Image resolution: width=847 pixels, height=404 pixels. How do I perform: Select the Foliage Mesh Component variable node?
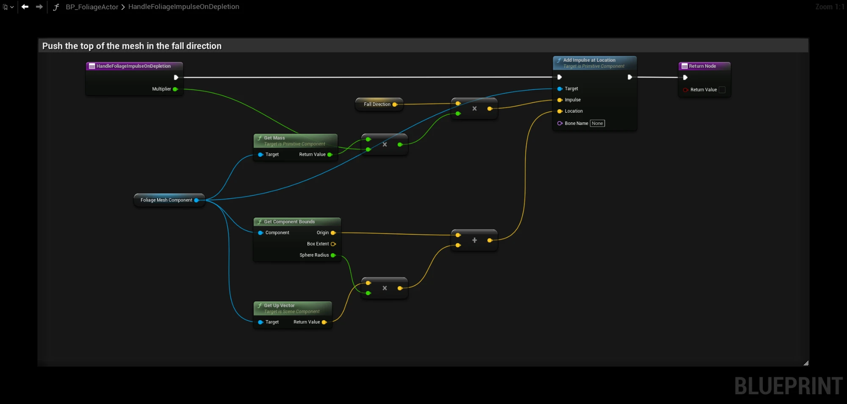pos(169,200)
